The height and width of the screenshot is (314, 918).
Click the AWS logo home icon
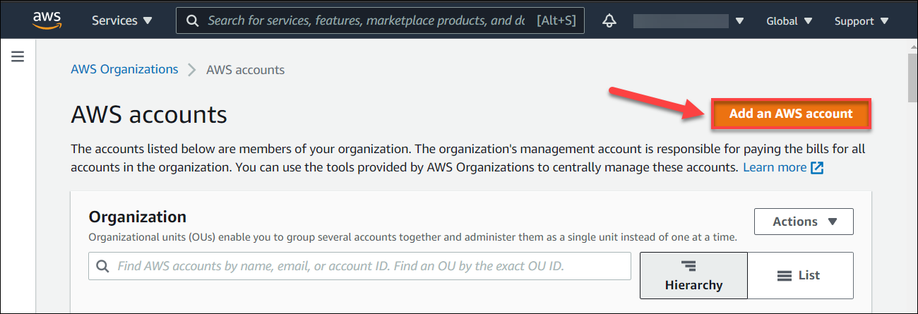[x=47, y=20]
